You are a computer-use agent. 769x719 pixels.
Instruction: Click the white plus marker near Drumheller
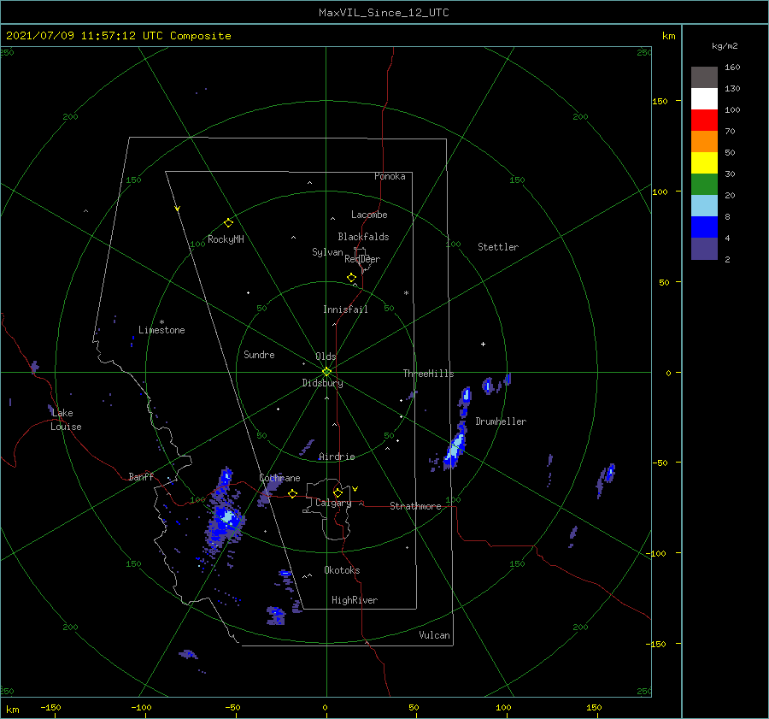(x=483, y=344)
